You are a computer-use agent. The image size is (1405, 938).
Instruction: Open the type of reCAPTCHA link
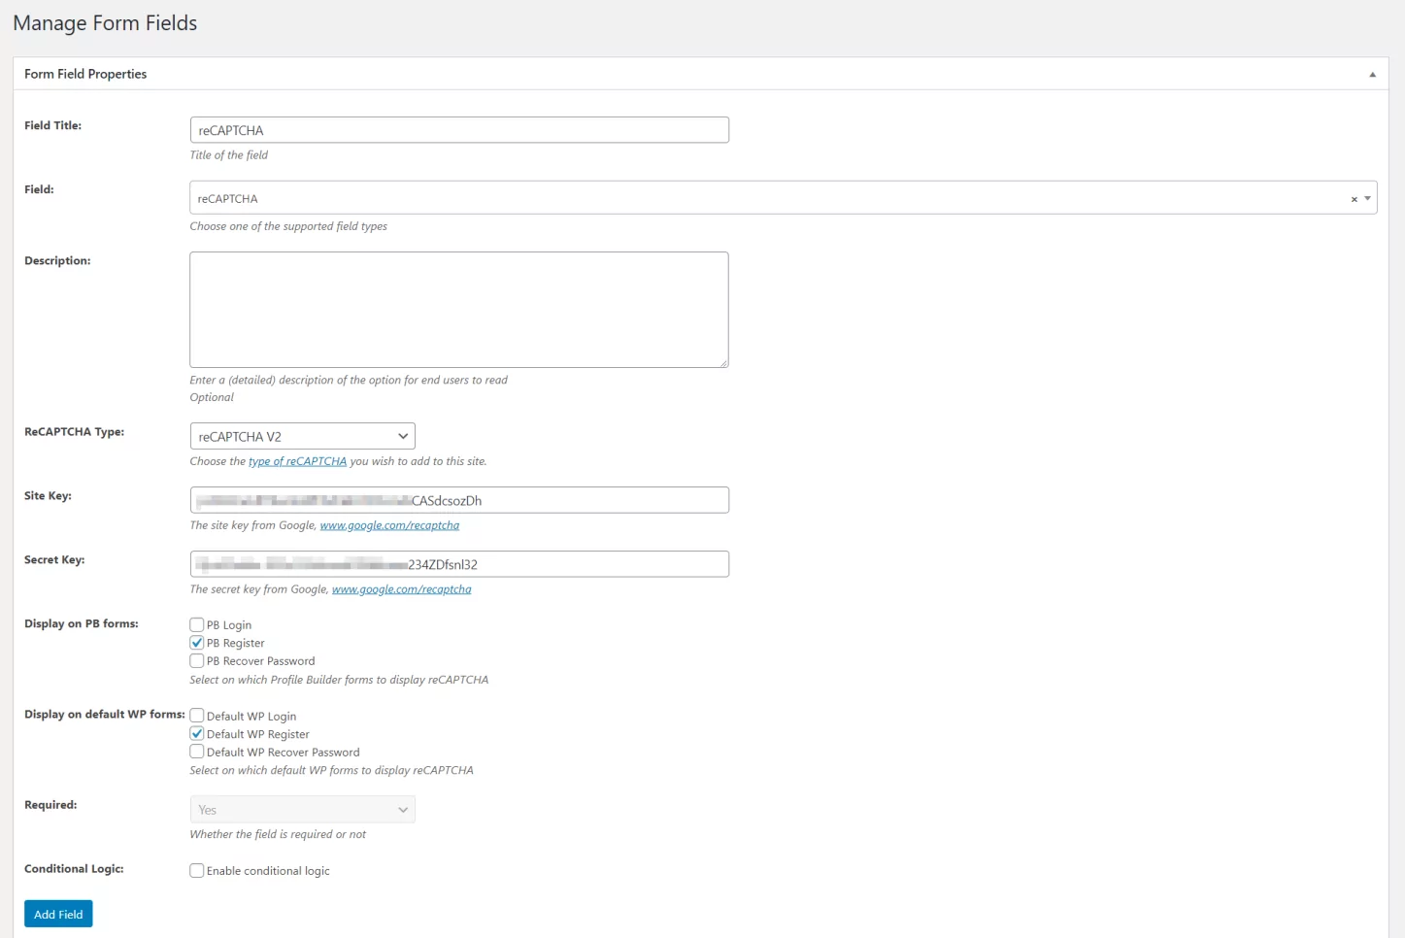point(297,461)
